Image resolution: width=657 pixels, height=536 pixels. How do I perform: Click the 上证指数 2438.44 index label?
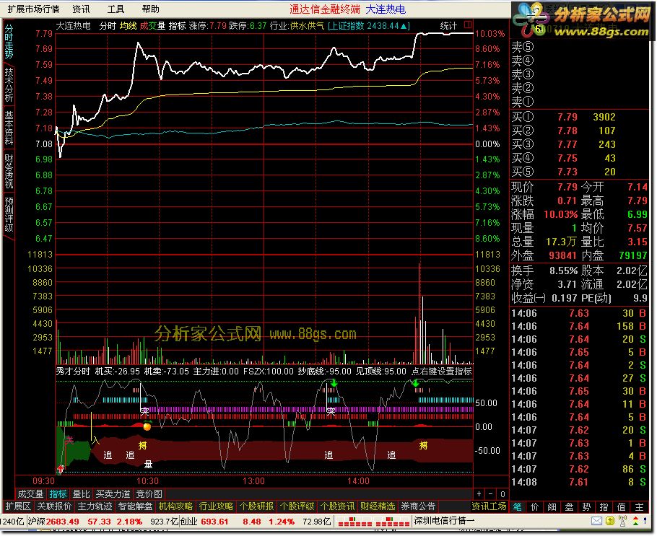point(368,26)
